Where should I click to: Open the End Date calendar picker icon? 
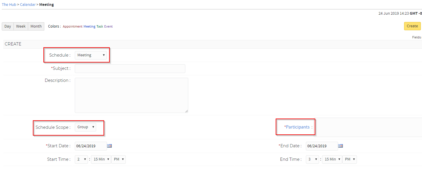point(340,146)
